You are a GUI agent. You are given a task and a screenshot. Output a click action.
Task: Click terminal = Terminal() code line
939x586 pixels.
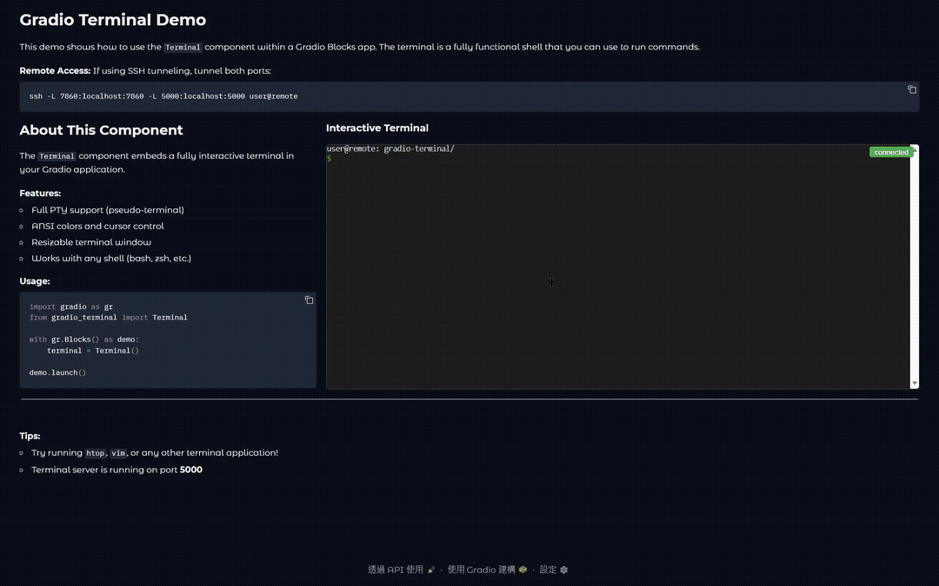[x=93, y=351]
